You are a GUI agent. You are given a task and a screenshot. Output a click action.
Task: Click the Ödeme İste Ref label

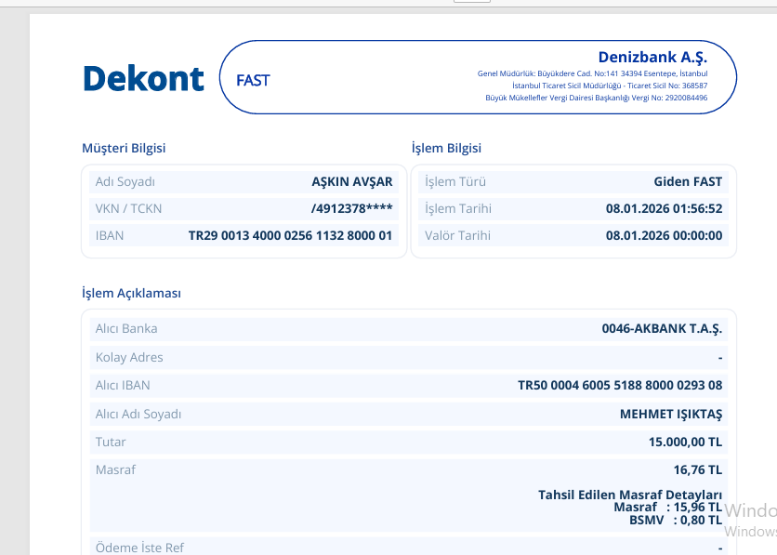coord(139,548)
